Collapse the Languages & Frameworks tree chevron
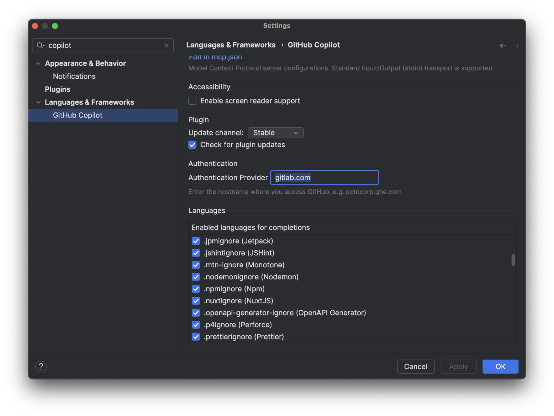The width and height of the screenshot is (554, 416). (x=38, y=102)
